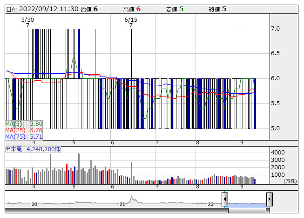Select the MA(5) legend entry

pos(23,124)
